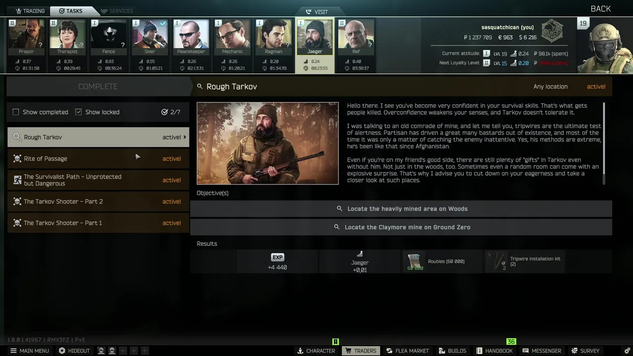Select the Rite of Passage task
Image resolution: width=633 pixels, height=356 pixels.
[98, 159]
